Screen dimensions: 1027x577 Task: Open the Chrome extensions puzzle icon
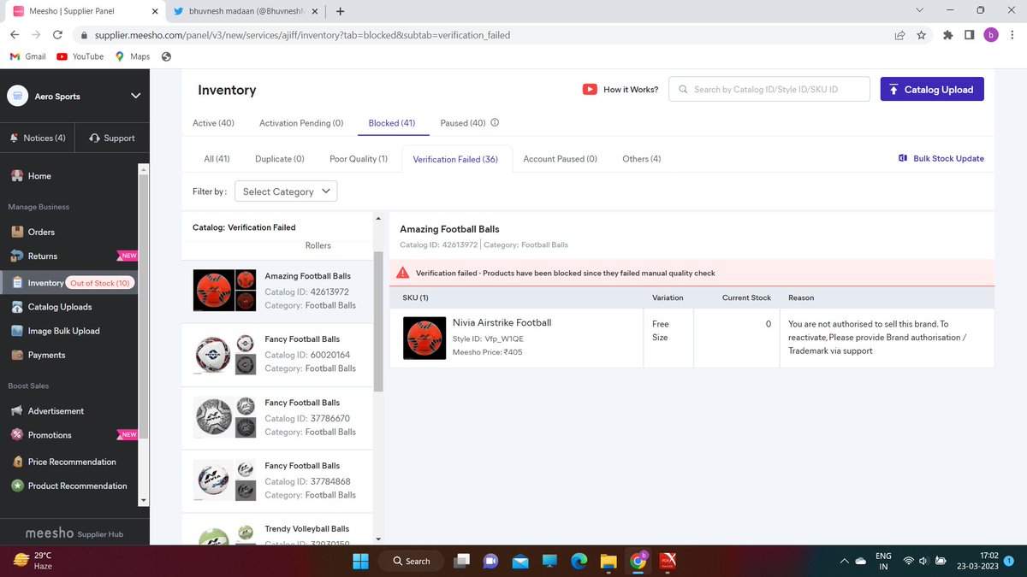tap(947, 35)
